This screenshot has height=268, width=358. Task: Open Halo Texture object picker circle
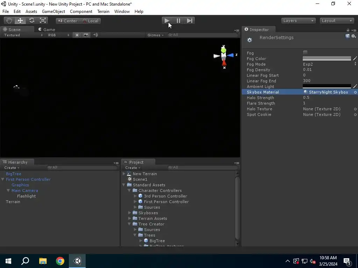[x=355, y=109]
